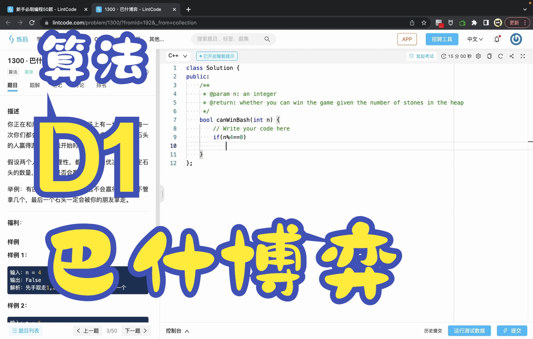The height and width of the screenshot is (339, 533).
Task: Switch to first browser tab 新手必刷编程50题
Action: pos(46,9)
